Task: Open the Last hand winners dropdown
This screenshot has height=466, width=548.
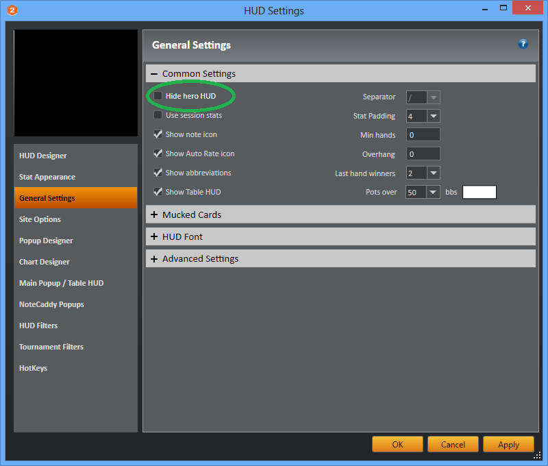Action: [x=434, y=173]
